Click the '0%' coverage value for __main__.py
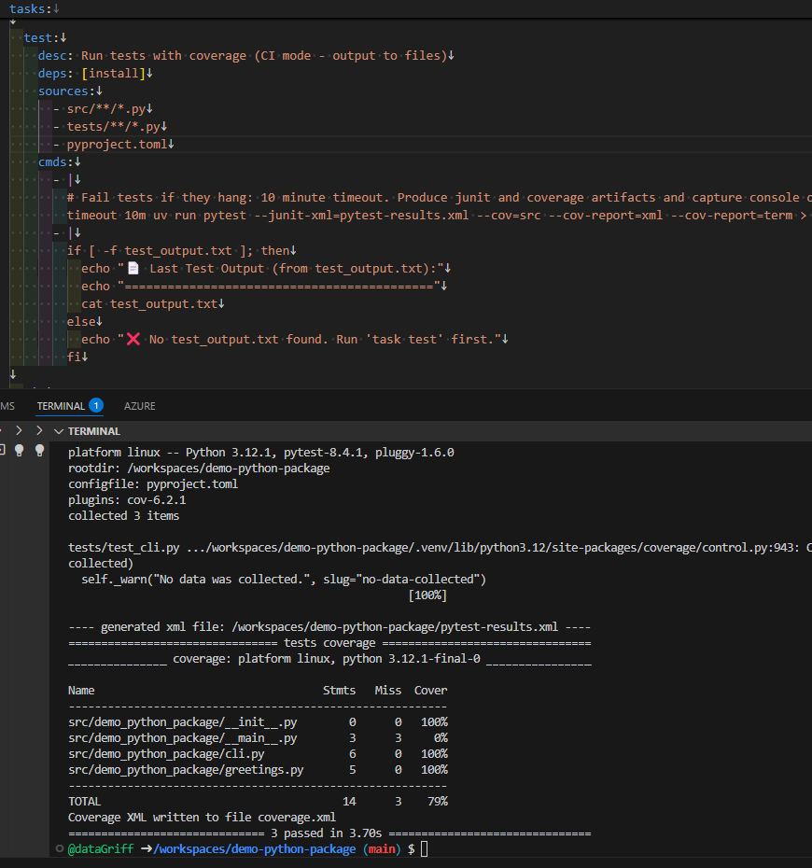The image size is (812, 868). pos(441,738)
